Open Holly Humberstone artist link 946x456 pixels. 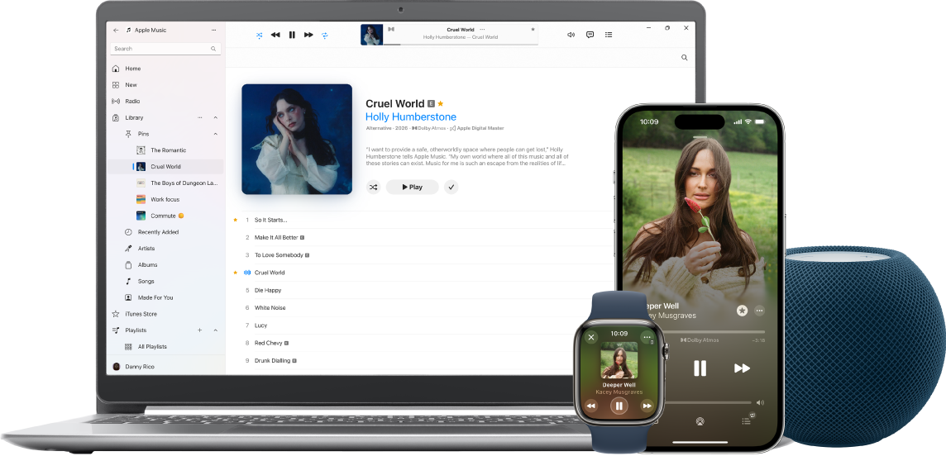(x=411, y=116)
